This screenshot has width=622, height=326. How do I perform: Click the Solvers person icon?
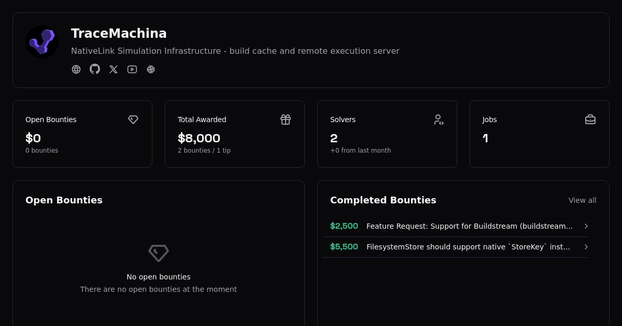pos(438,120)
